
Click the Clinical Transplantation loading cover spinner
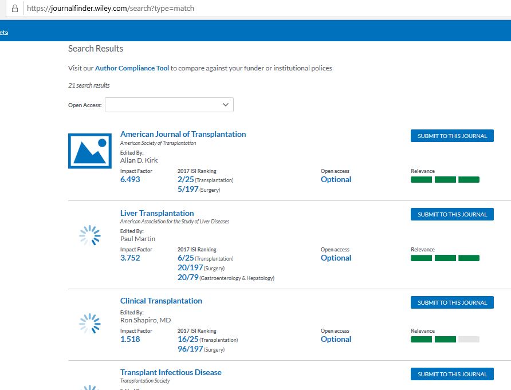(x=90, y=324)
